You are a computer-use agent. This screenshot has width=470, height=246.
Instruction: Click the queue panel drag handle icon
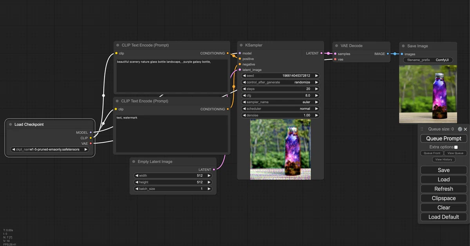[422, 129]
